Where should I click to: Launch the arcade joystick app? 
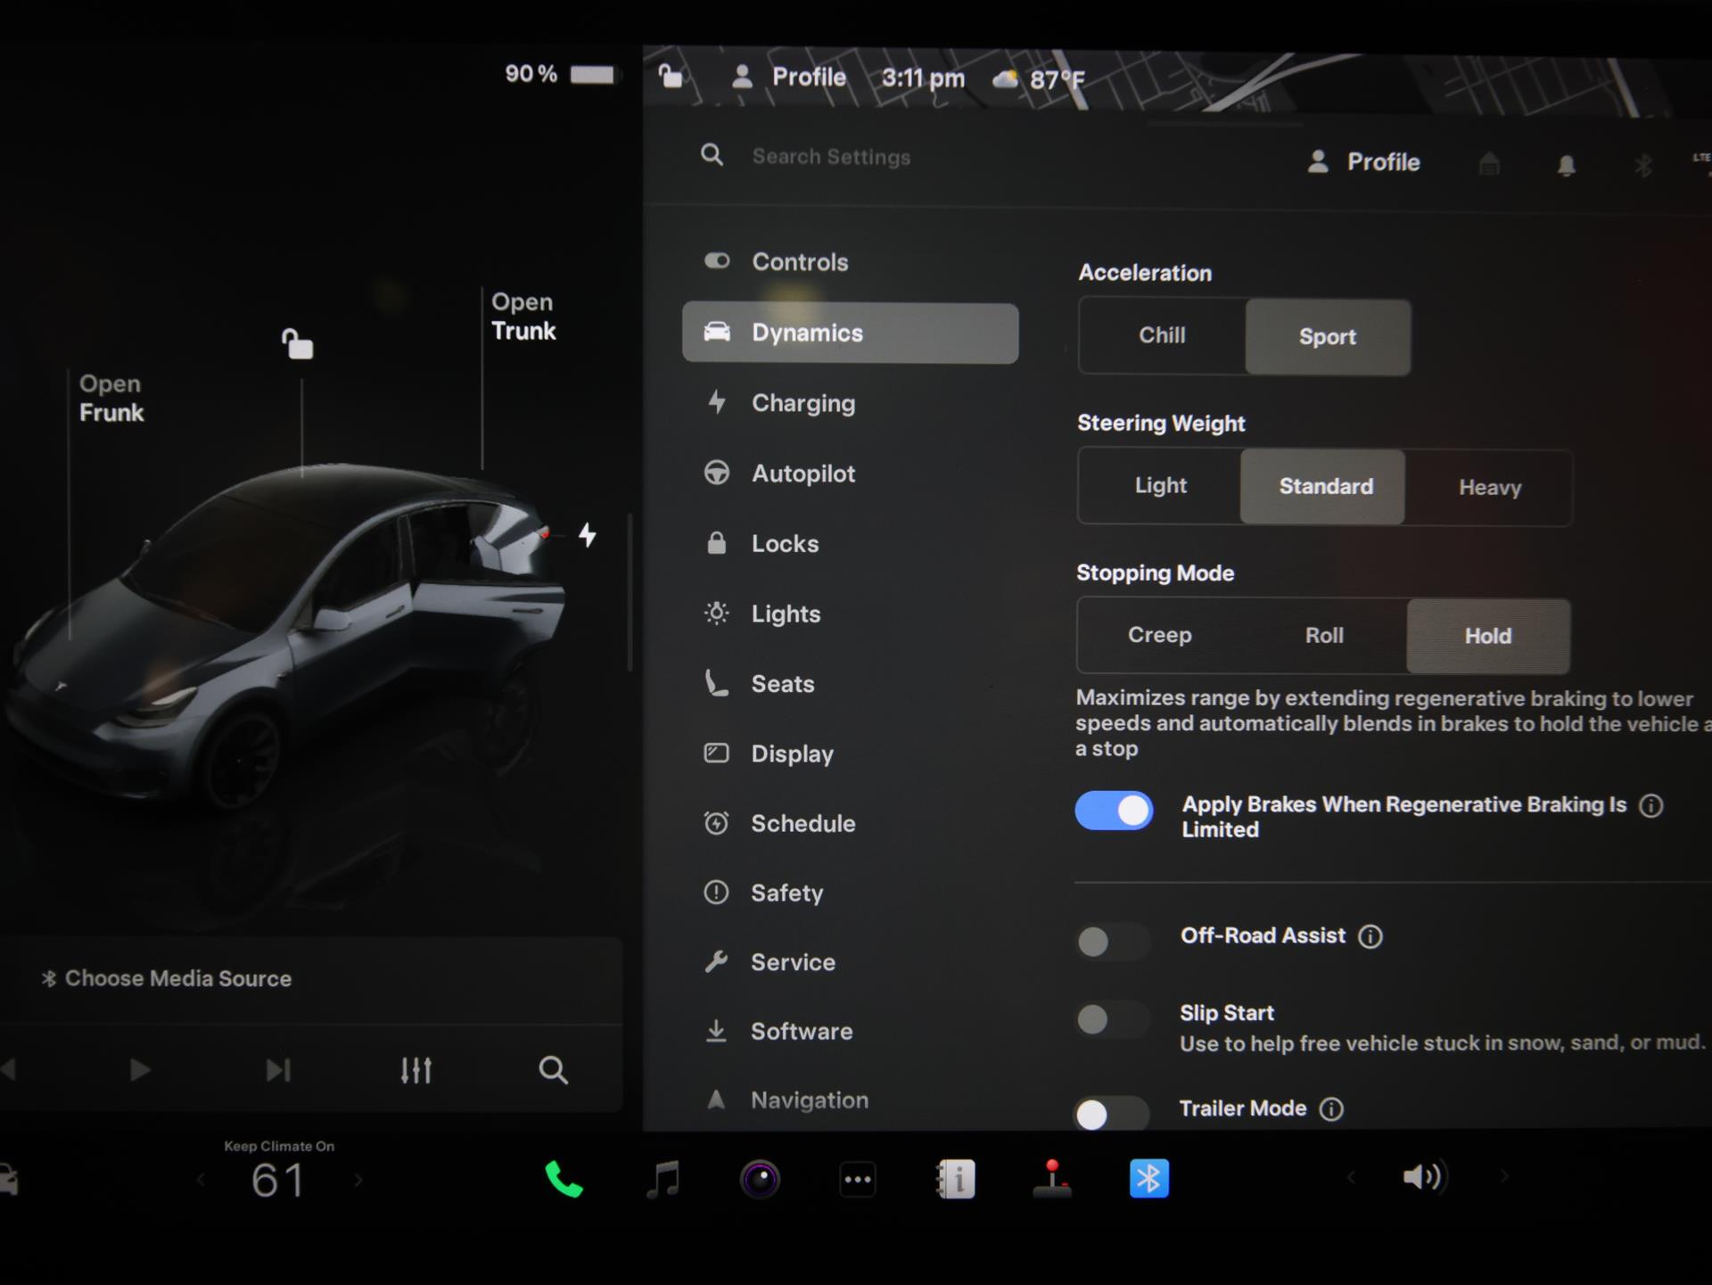(x=1052, y=1178)
